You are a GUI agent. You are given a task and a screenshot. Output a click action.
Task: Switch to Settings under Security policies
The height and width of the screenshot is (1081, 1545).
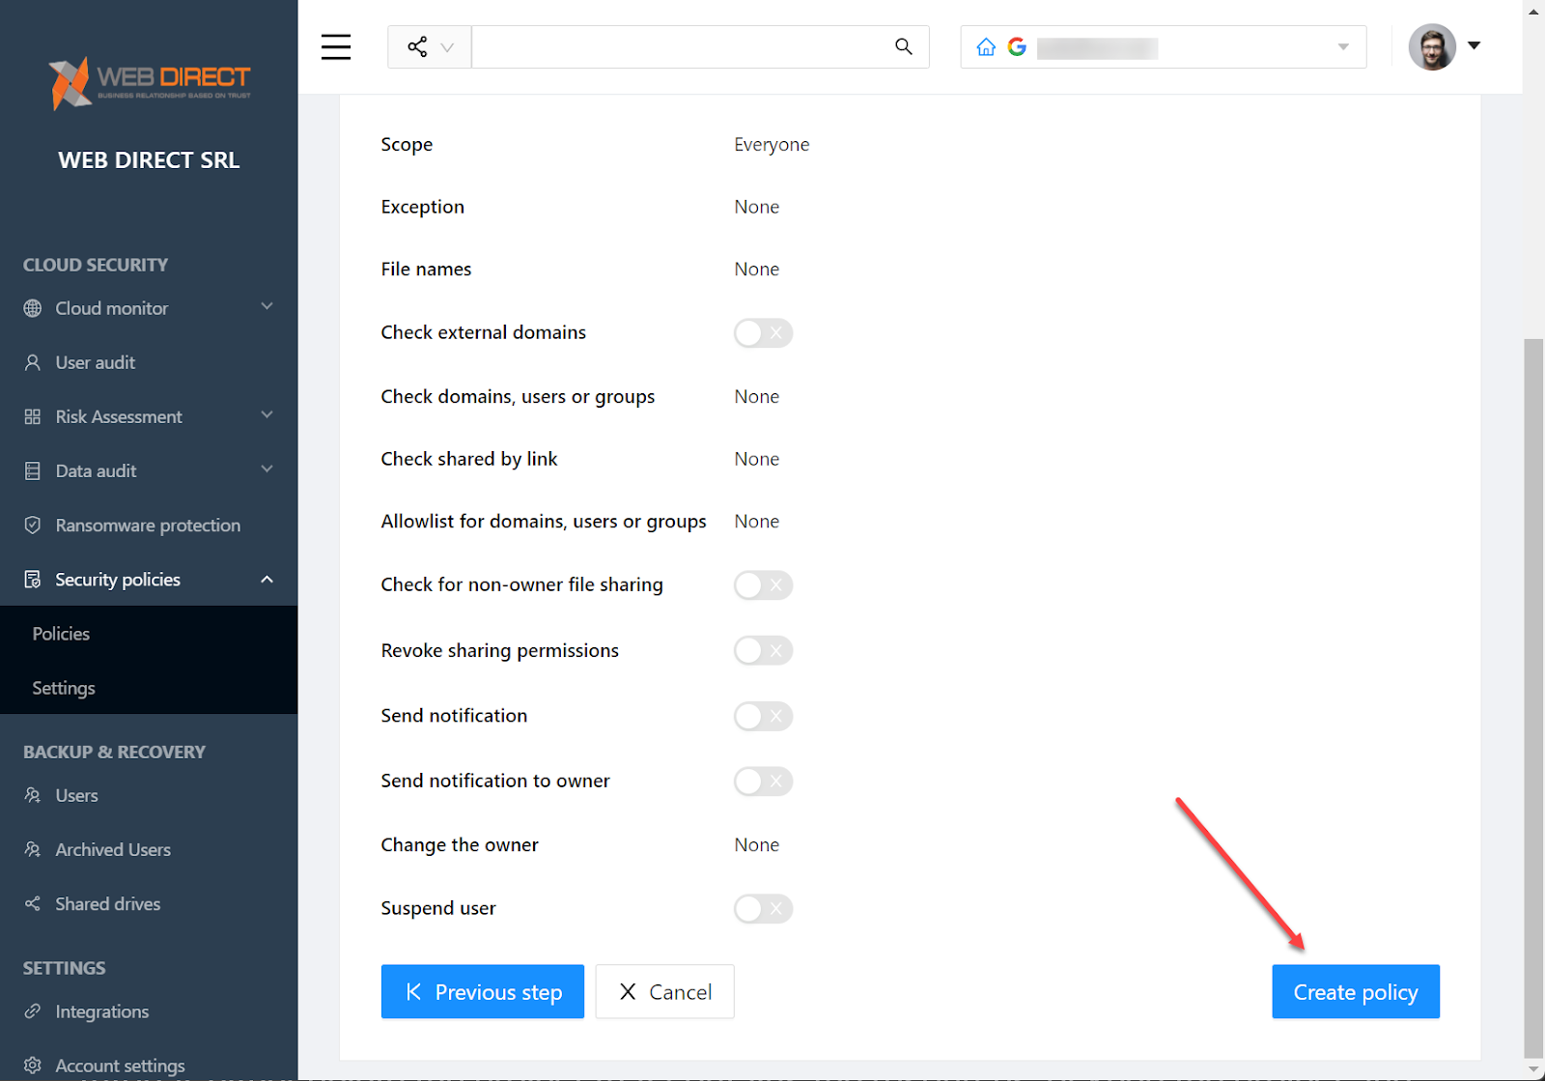tap(63, 688)
